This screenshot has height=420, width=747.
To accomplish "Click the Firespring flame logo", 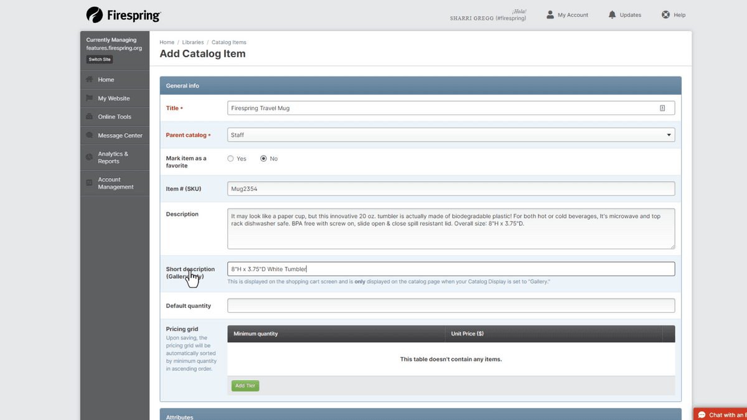I will click(x=95, y=15).
